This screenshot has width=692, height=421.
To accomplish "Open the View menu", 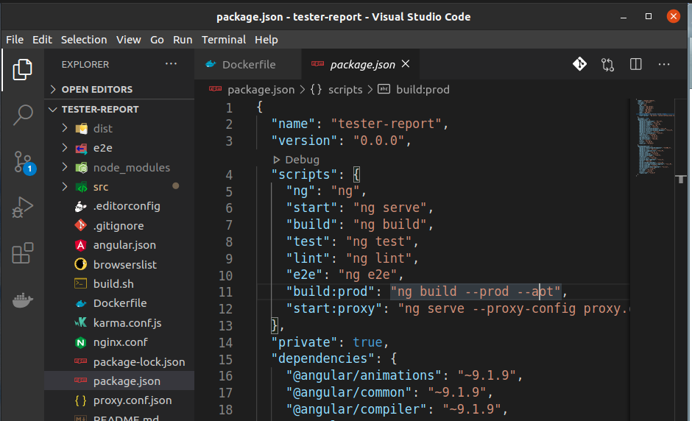I will [x=128, y=40].
